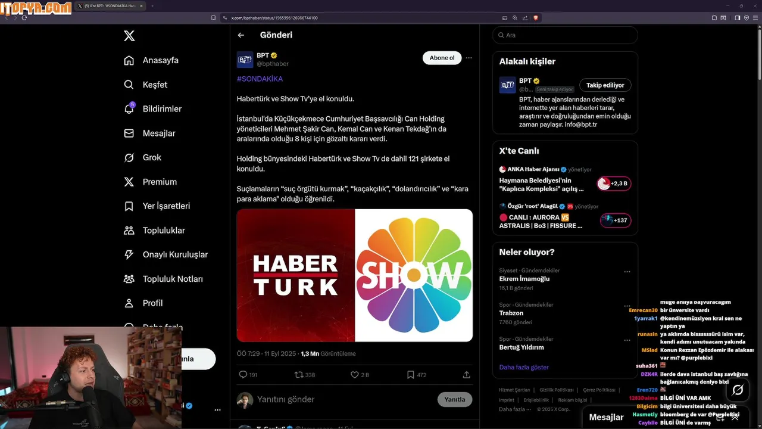Click the BPT avatar on the post
The height and width of the screenshot is (429, 762).
pyautogui.click(x=245, y=60)
